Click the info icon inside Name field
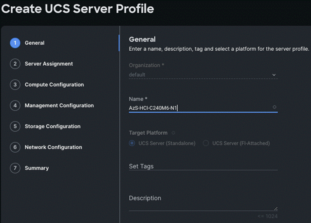This screenshot has width=311, height=223. [274, 107]
